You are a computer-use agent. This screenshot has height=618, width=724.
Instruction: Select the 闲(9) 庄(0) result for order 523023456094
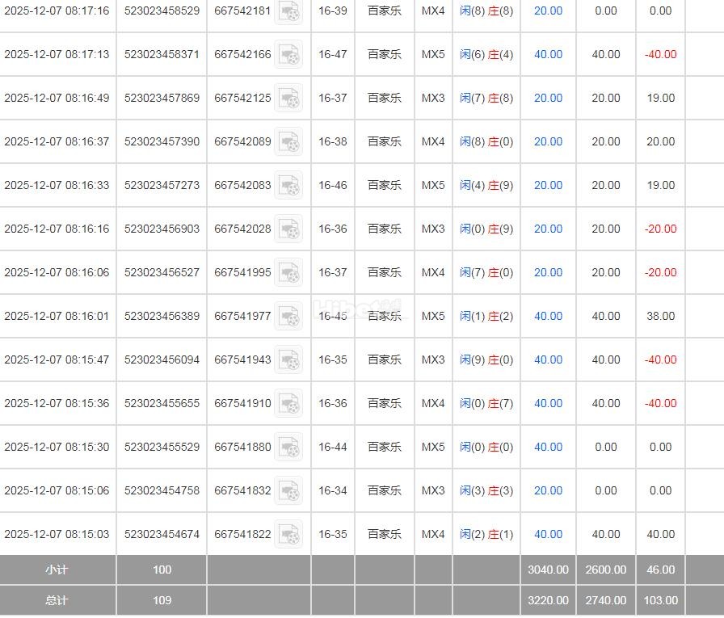(486, 359)
